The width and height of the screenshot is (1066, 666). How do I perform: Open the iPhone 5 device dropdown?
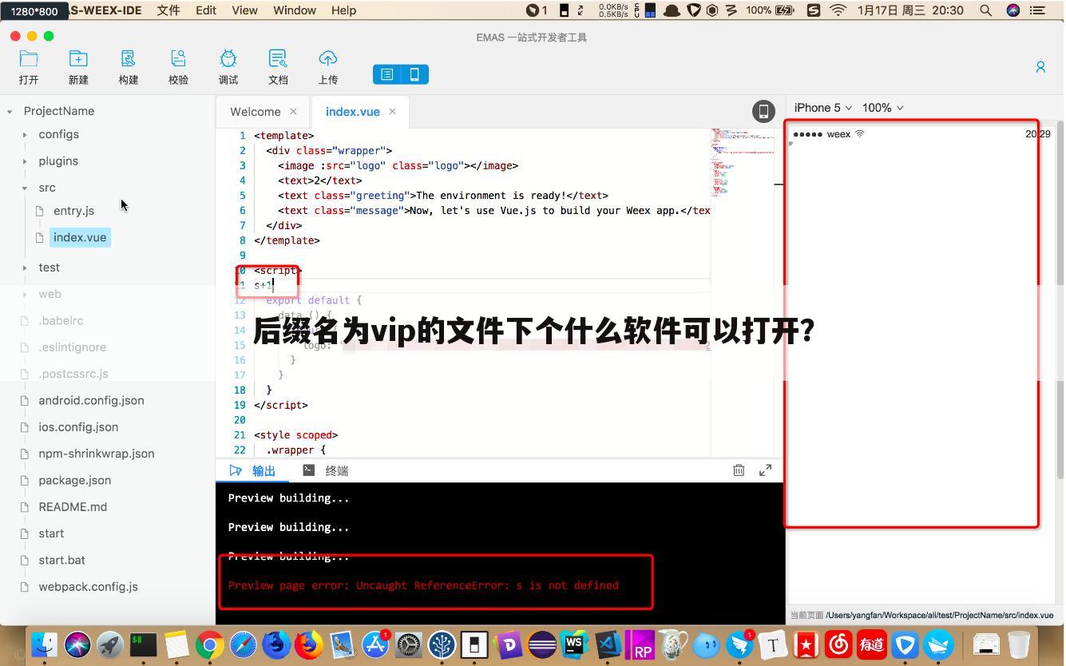click(822, 108)
